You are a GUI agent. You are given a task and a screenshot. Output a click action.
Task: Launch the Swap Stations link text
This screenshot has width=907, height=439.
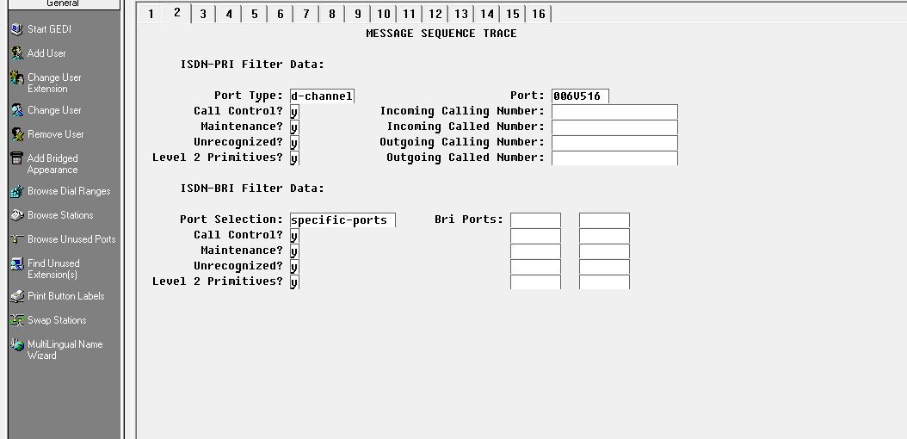pos(57,320)
